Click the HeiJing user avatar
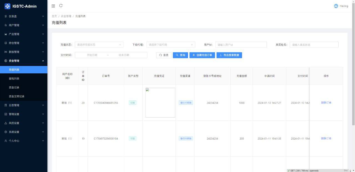Screen dimensions: 355x172 point(336,6)
